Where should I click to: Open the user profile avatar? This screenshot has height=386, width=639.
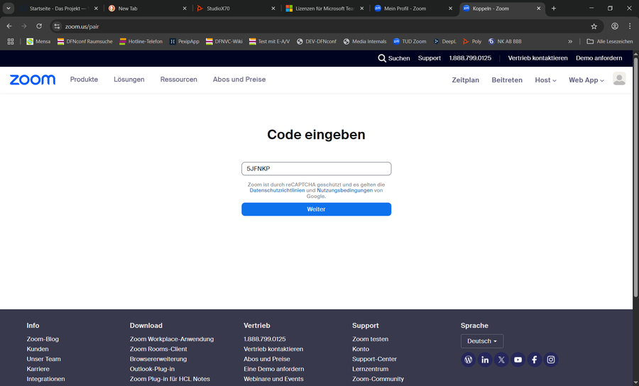619,79
